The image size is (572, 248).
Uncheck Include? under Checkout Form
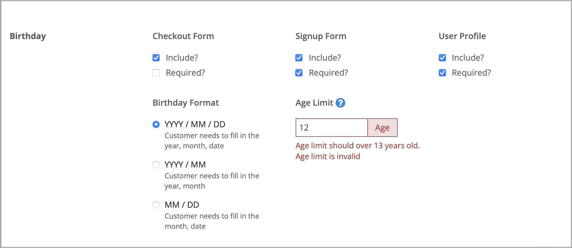coord(156,58)
